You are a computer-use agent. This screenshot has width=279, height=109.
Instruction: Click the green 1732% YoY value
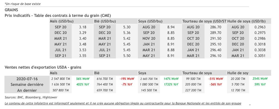tap(171, 84)
